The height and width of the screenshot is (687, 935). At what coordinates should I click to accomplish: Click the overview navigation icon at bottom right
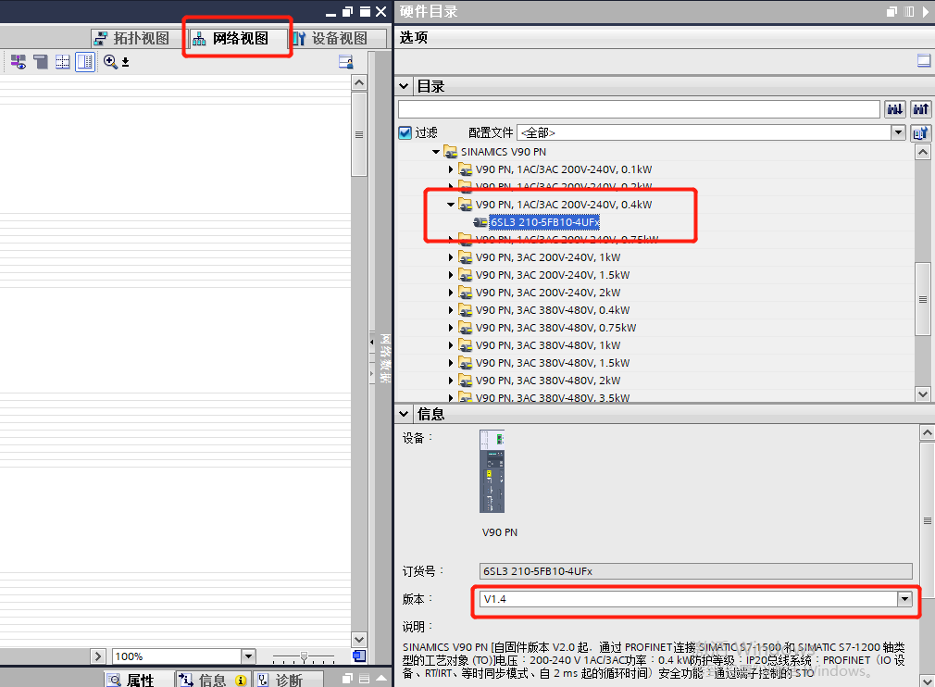point(359,656)
